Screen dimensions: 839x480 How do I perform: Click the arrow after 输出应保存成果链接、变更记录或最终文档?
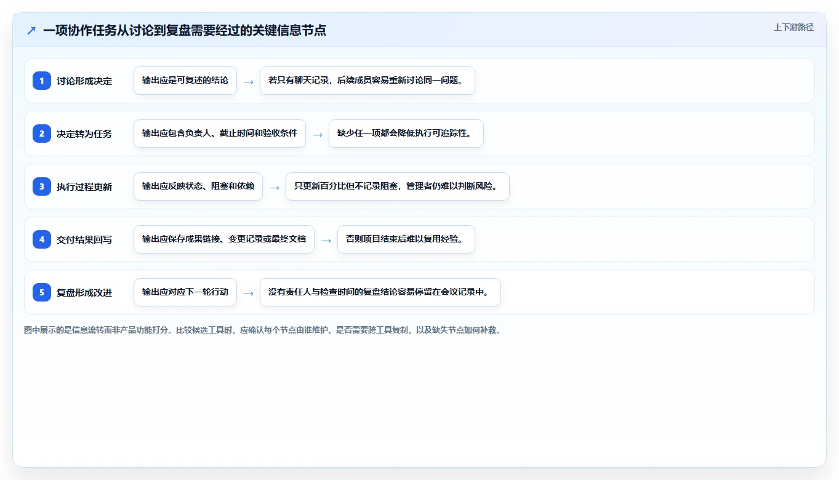coord(326,240)
